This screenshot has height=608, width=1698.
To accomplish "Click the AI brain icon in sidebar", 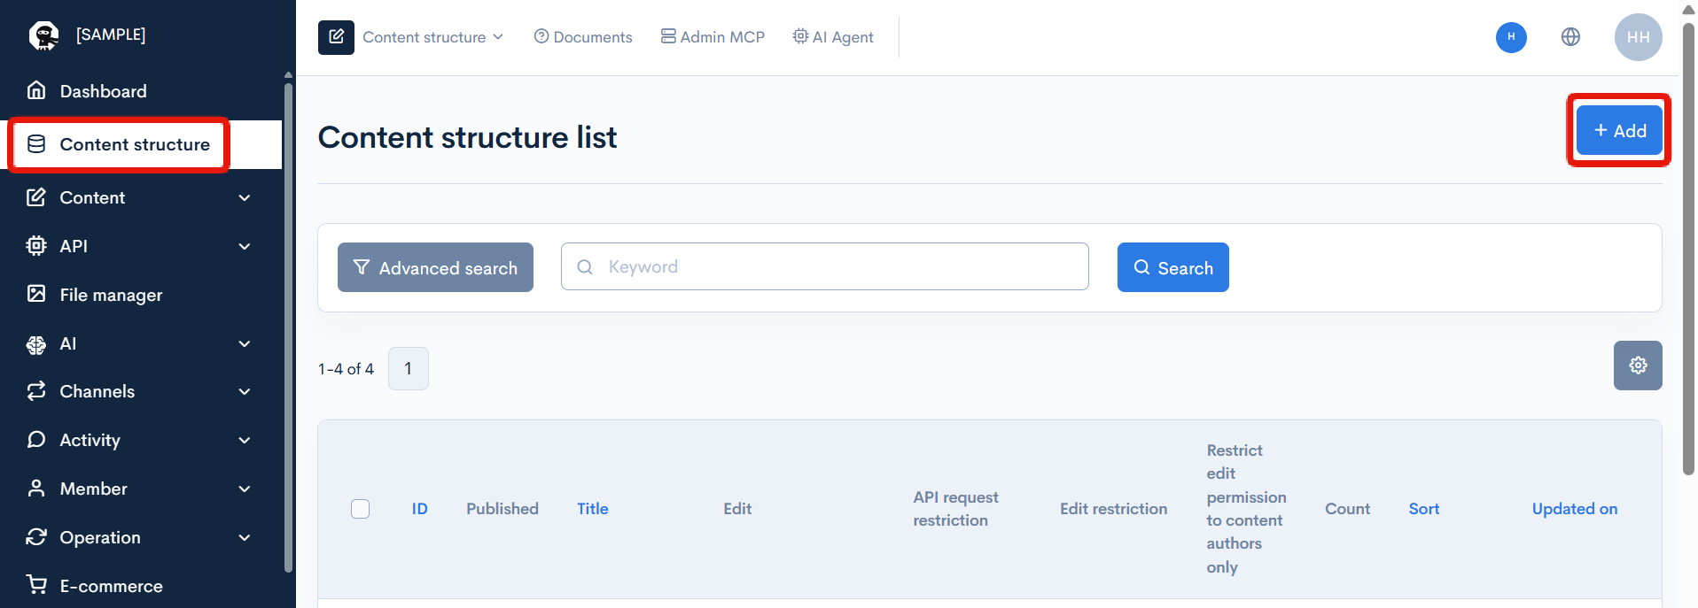I will tap(36, 343).
